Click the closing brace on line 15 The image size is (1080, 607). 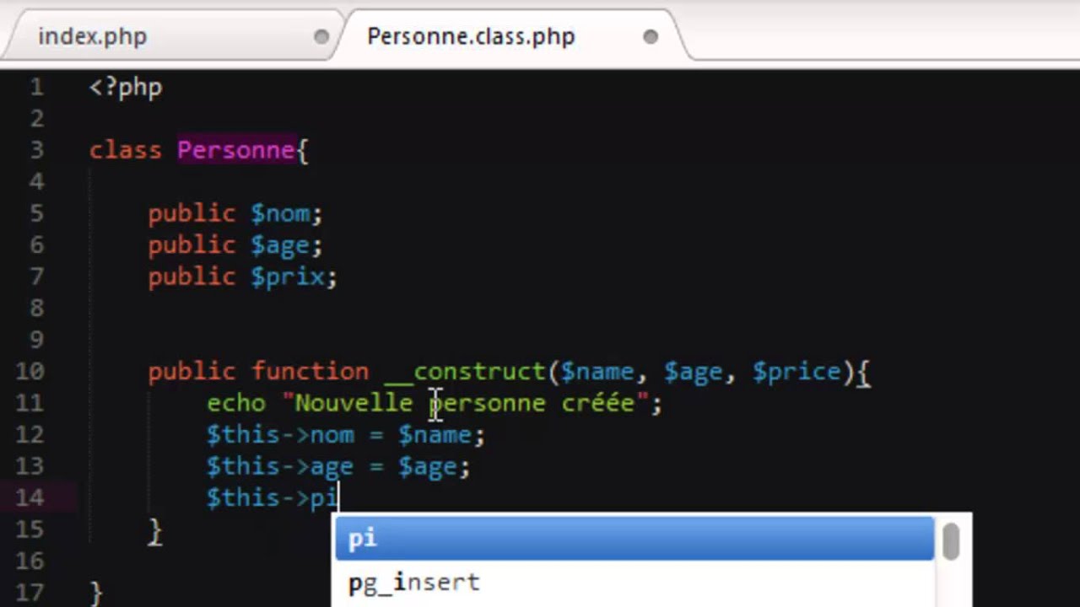point(155,530)
